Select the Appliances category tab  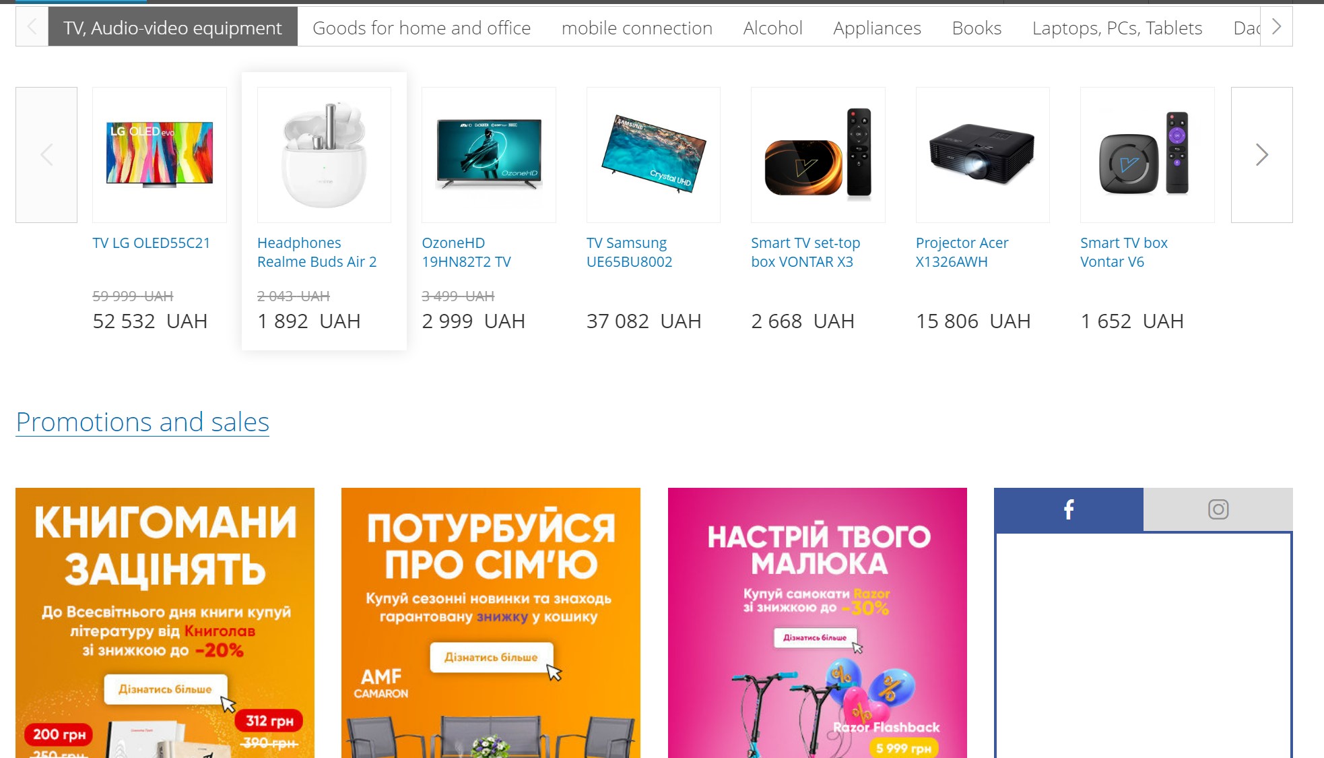(877, 28)
